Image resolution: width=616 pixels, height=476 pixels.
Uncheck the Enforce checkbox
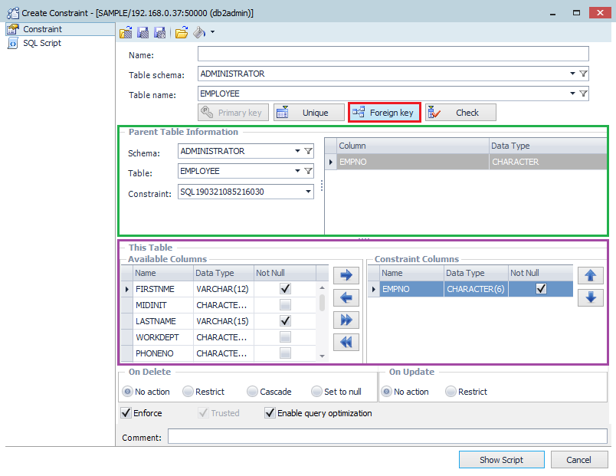[x=126, y=413]
